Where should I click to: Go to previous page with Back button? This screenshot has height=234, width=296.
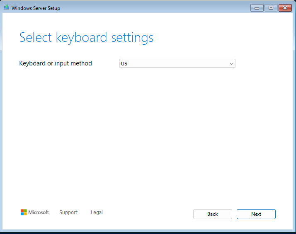click(212, 214)
